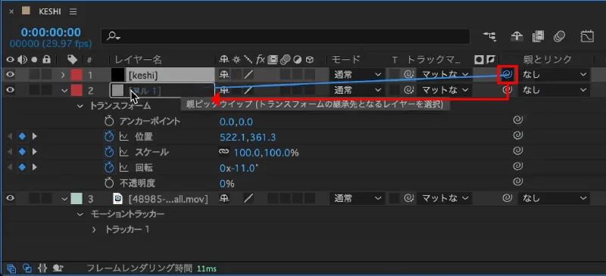
Task: Hide the 48985 .mov layer eye icon
Action: pyautogui.click(x=11, y=198)
